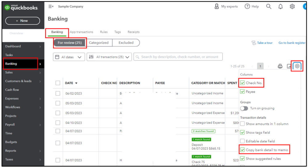Click the 05/03/2023 Uncategorized Income cell
The height and width of the screenshot is (167, 308).
coord(207,103)
